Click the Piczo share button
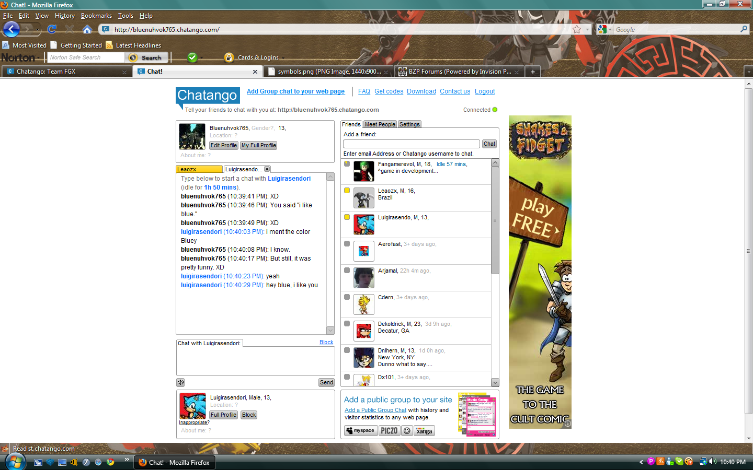Viewport: 753px width, 470px height. [389, 431]
